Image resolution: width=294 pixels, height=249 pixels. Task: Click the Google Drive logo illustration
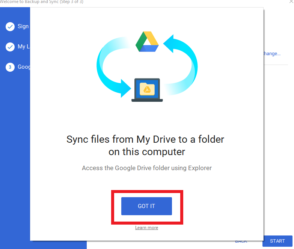click(147, 42)
